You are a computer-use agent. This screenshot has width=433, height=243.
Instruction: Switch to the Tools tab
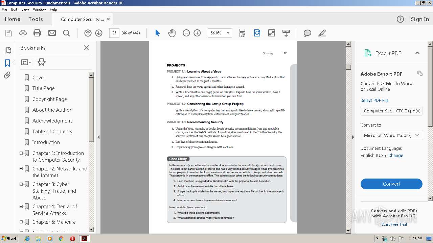click(x=36, y=19)
